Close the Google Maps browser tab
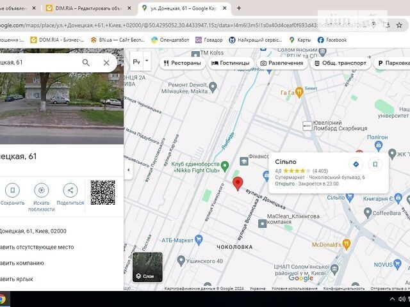 [224, 8]
